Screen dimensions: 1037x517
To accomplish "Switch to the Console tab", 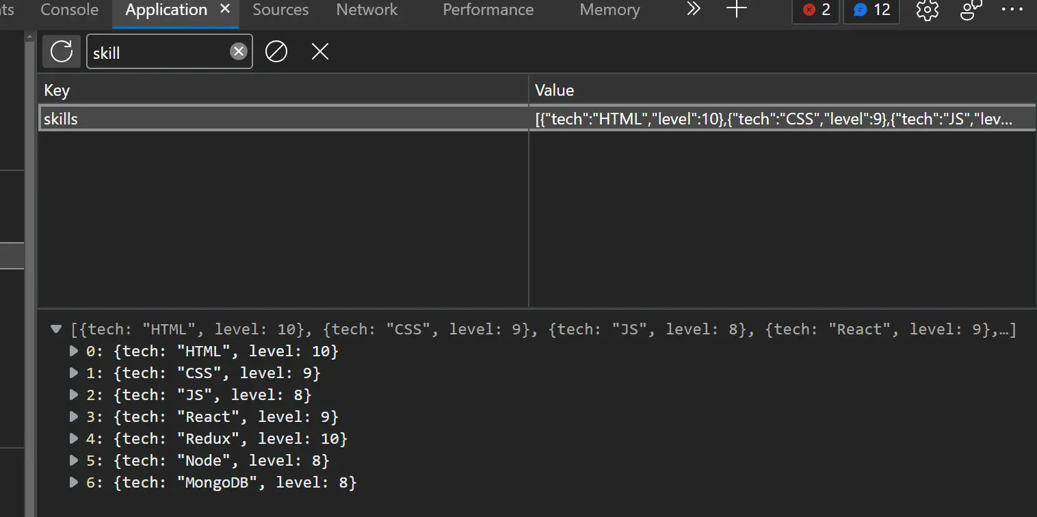I will (69, 10).
